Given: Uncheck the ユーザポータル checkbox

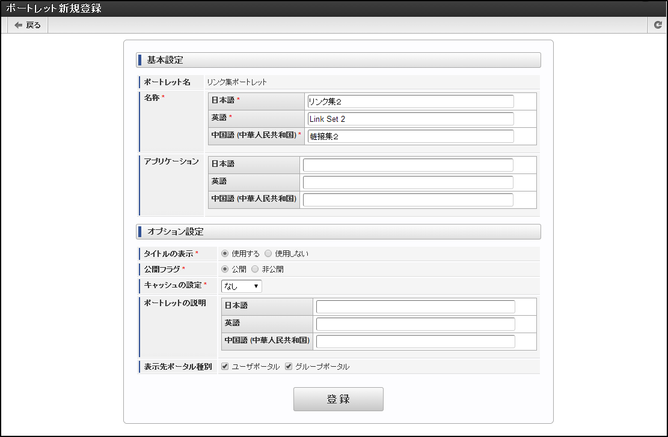Looking at the screenshot, I should 225,366.
